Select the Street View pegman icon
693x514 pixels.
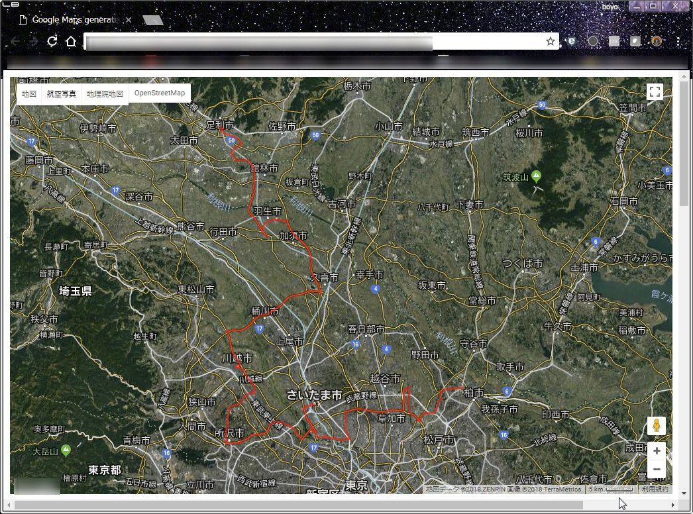tap(657, 426)
